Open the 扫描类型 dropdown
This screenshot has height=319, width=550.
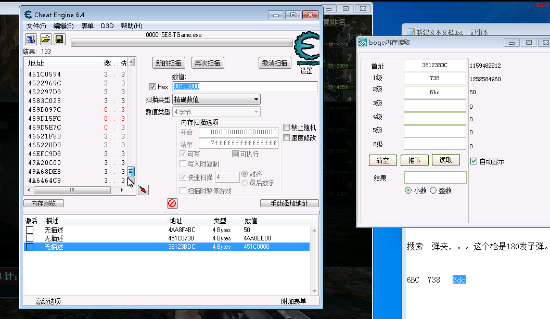point(216,99)
